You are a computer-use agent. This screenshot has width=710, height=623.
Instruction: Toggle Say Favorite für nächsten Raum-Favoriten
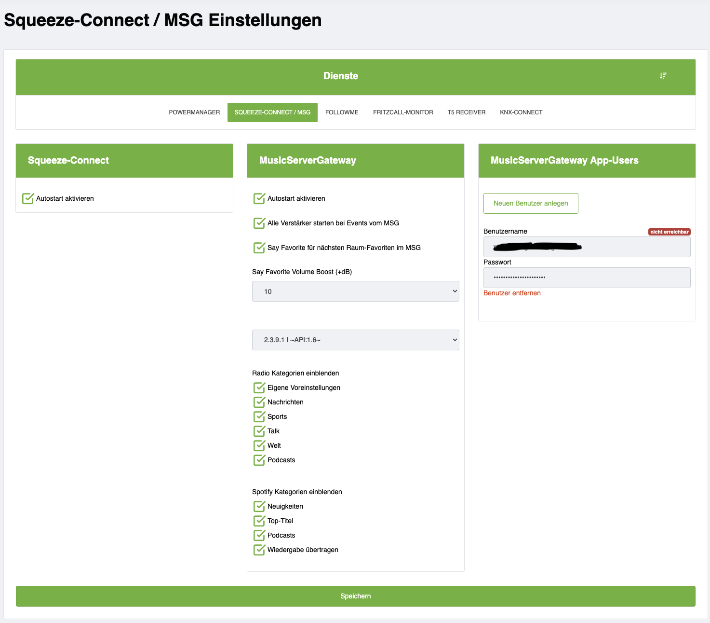coord(259,248)
